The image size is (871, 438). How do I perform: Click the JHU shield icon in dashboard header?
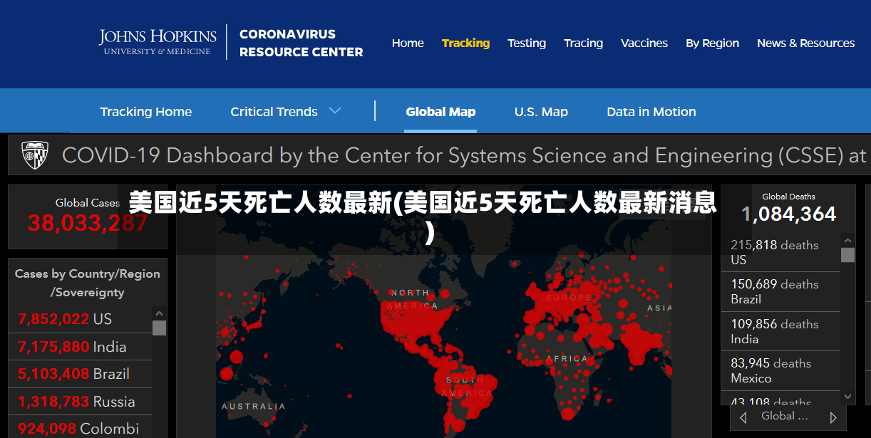point(35,155)
